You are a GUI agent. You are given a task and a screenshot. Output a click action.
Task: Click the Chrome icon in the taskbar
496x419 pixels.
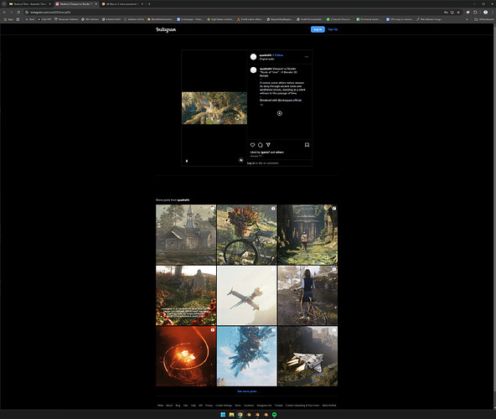coord(240,415)
